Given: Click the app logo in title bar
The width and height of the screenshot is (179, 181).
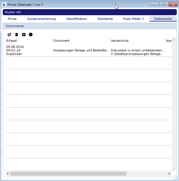Looking at the screenshot, I should pos(4,5).
